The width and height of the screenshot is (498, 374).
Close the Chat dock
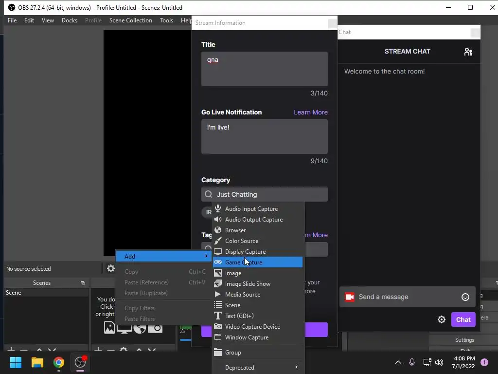click(475, 32)
